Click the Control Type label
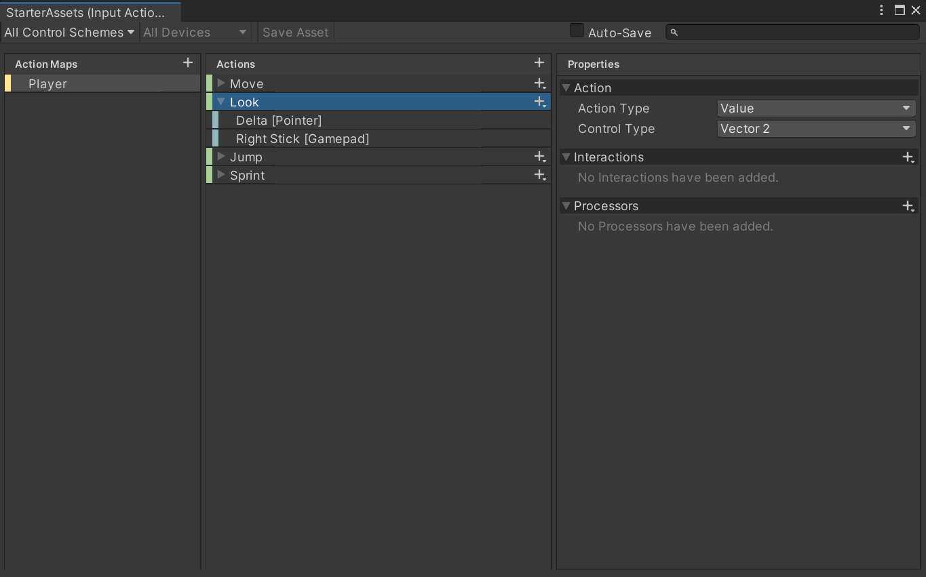 coord(617,129)
